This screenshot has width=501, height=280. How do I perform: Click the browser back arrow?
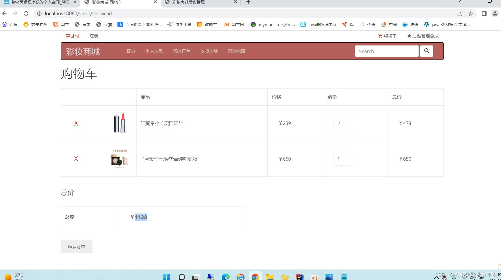[x=5, y=13]
